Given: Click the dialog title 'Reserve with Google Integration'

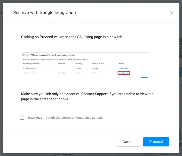Looking at the screenshot, I should [44, 12].
